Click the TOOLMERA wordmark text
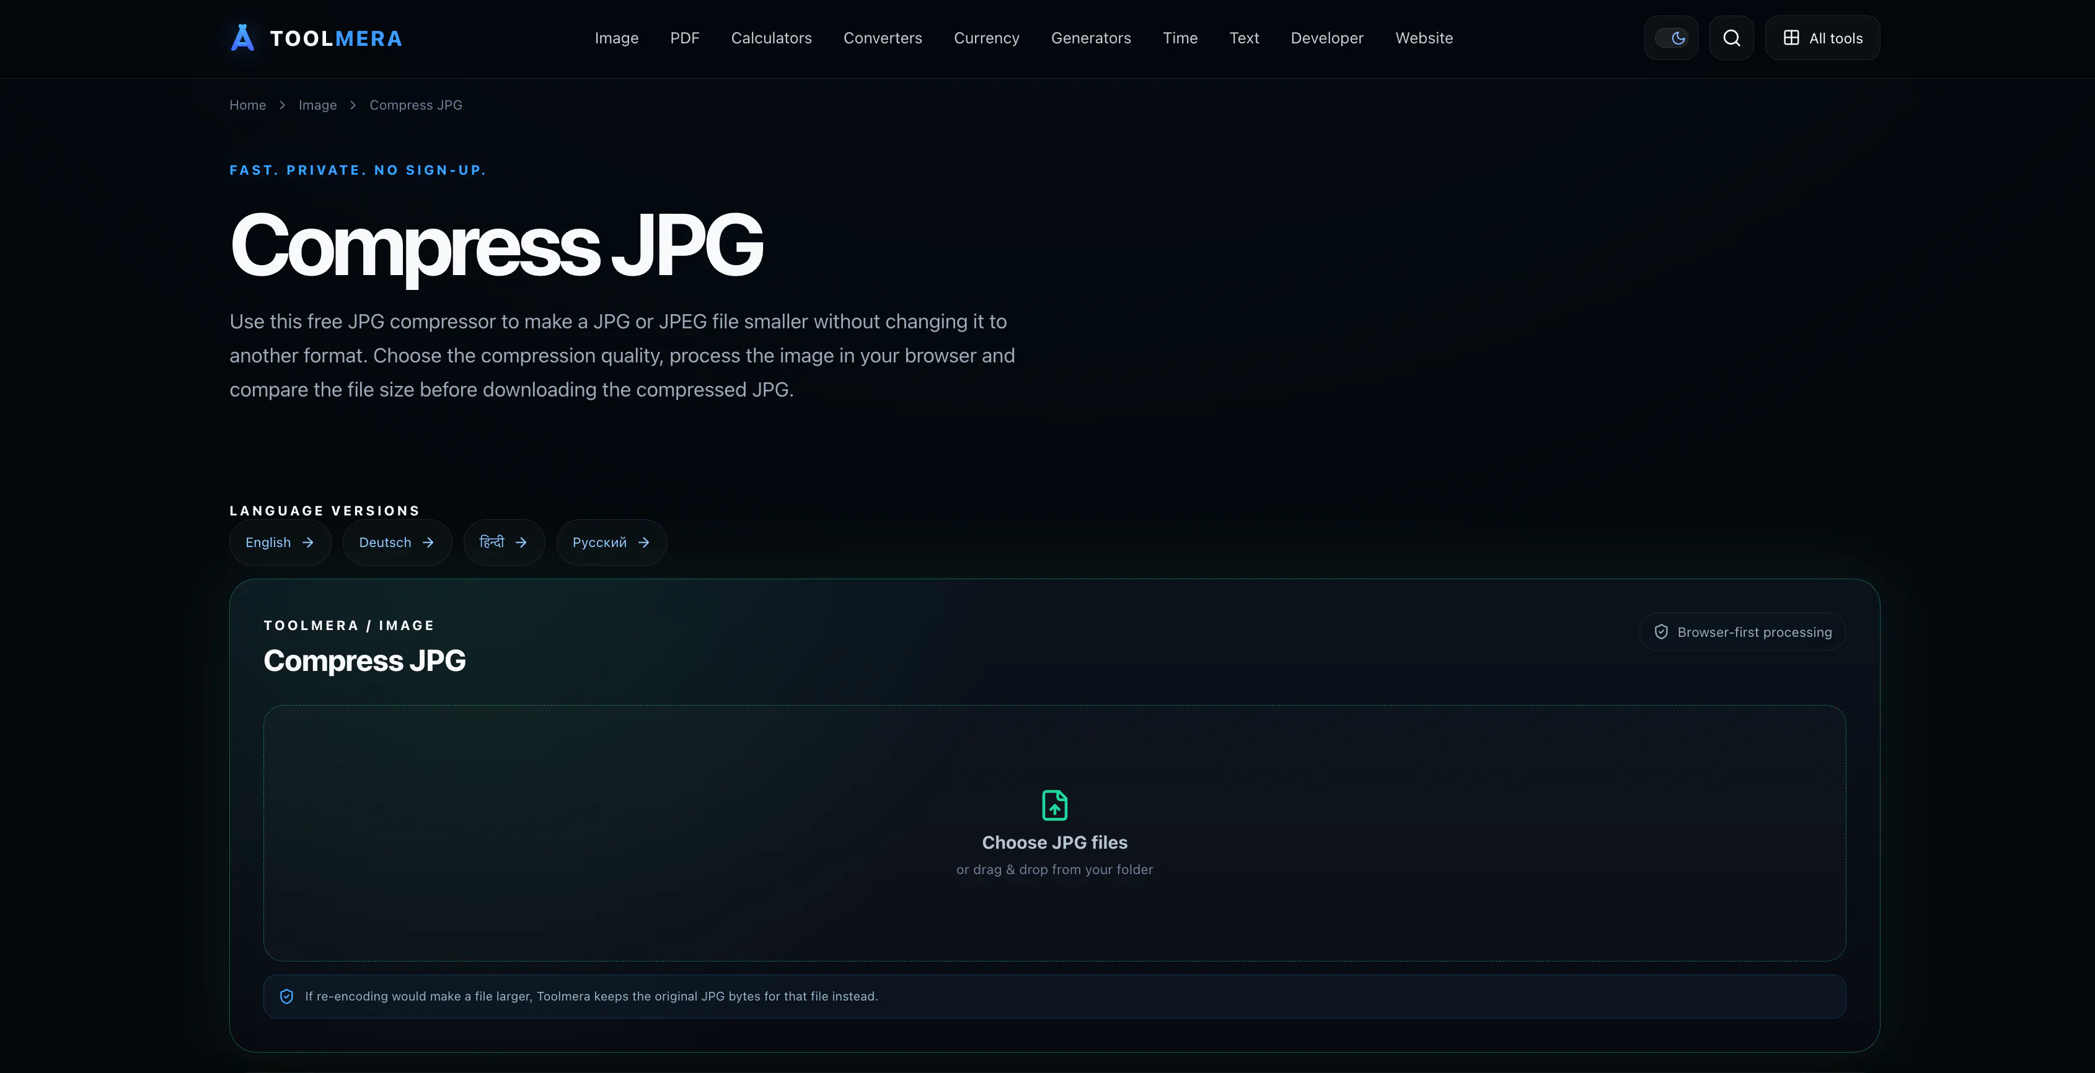Screen dimensions: 2095x1073 (336, 38)
